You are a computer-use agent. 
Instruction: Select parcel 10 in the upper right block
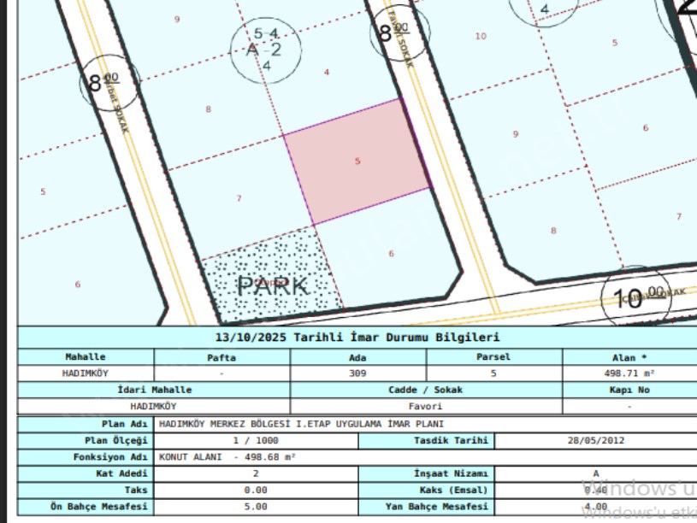tap(481, 36)
